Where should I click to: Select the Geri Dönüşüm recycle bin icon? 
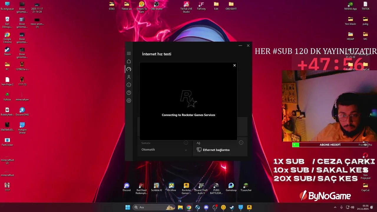(x=7, y=22)
